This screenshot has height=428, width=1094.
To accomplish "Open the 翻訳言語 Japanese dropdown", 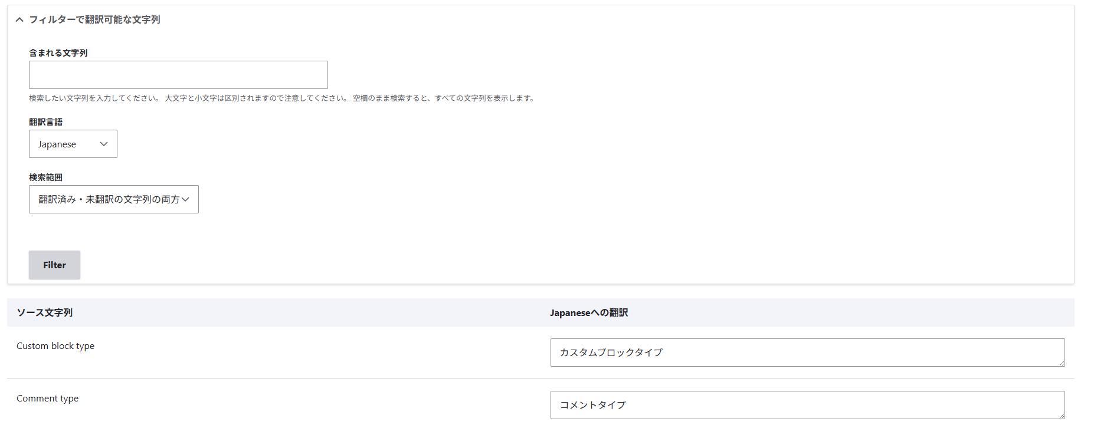I will (x=73, y=144).
